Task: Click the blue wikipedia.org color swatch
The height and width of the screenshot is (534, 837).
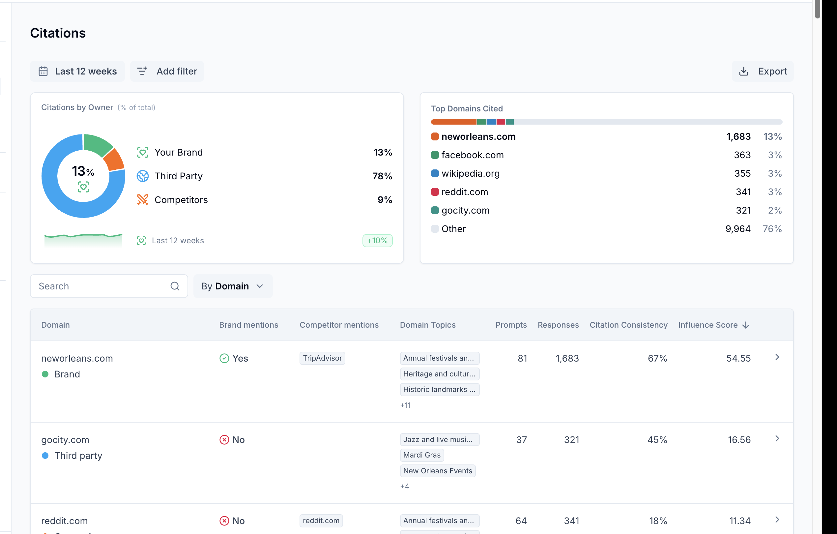Action: pos(435,173)
